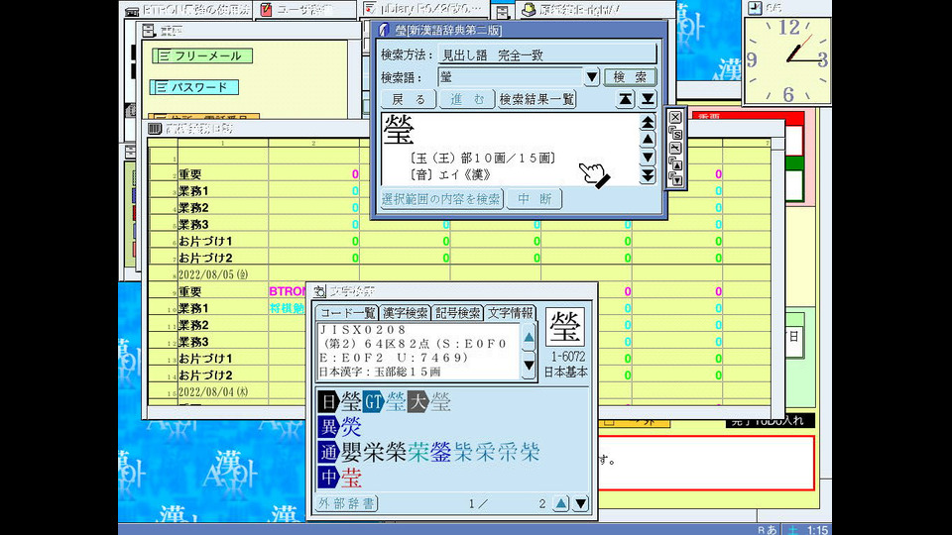Image resolution: width=952 pixels, height=535 pixels.
Task: Click the 検索 search button in dictionary
Action: [x=630, y=77]
